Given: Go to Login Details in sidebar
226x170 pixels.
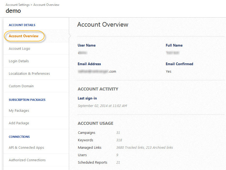Looking at the screenshot, I should 19,61.
